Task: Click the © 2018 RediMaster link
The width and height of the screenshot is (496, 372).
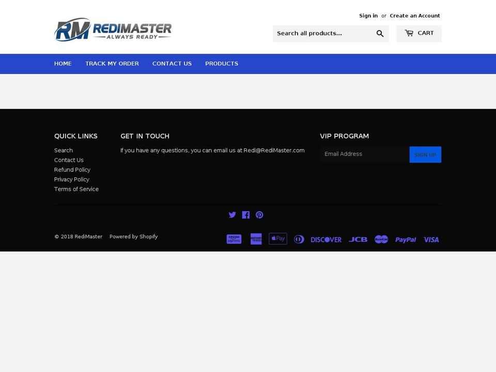Action: click(x=78, y=237)
